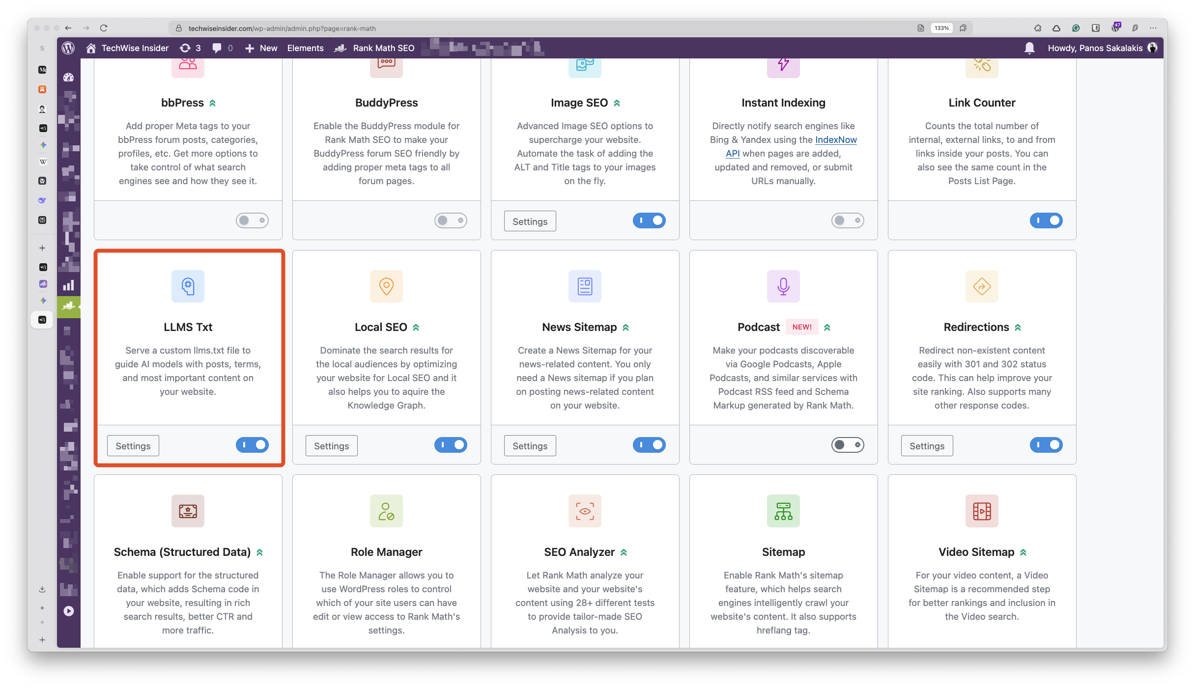Disable the LLMS Txt module toggle
This screenshot has height=688, width=1195.
tap(252, 445)
